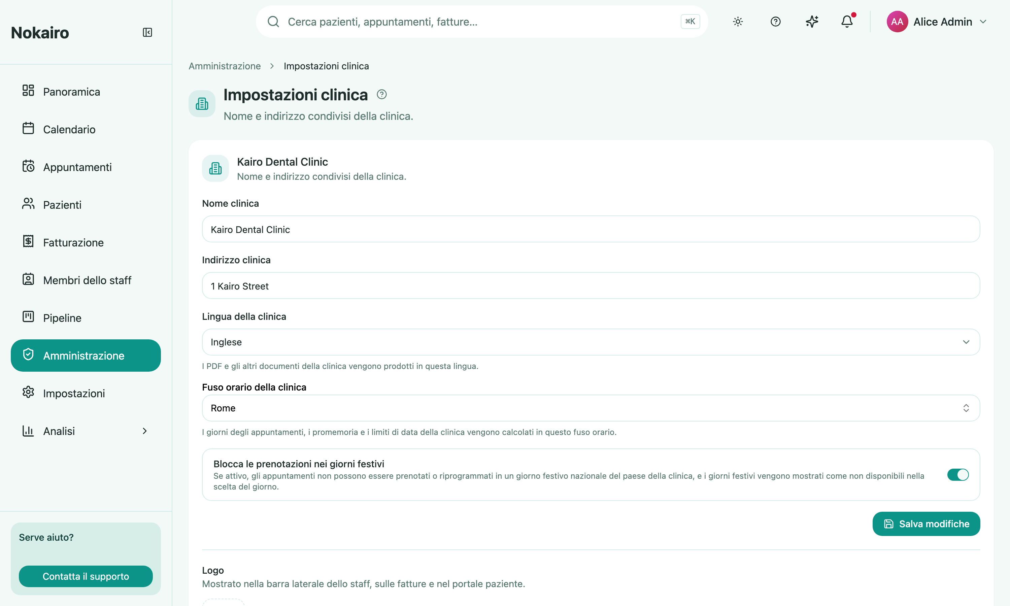Focus the Indirizzo clinica input field
Viewport: 1010px width, 606px height.
point(591,285)
